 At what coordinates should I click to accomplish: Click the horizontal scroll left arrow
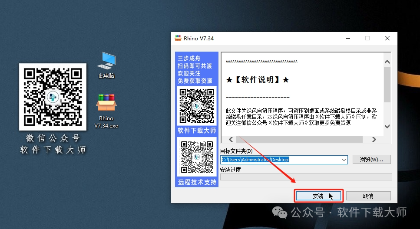[231, 139]
